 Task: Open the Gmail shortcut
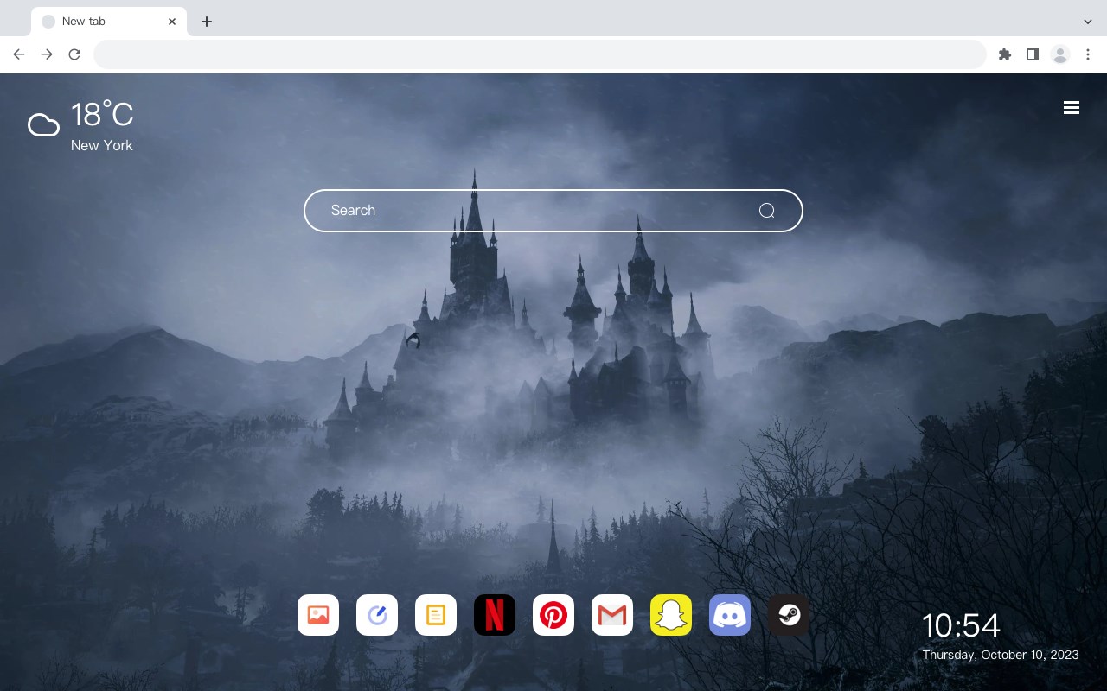612,615
